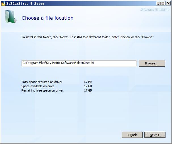Click the install instruction text line
Viewport: 172px width, 144px height.
coord(88,37)
